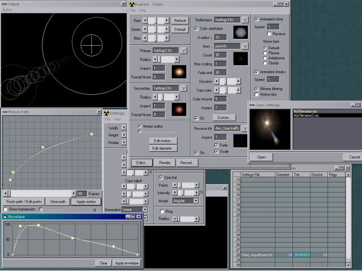Click the Secondary flare preview image
The image size is (362, 271).
[x=179, y=109]
